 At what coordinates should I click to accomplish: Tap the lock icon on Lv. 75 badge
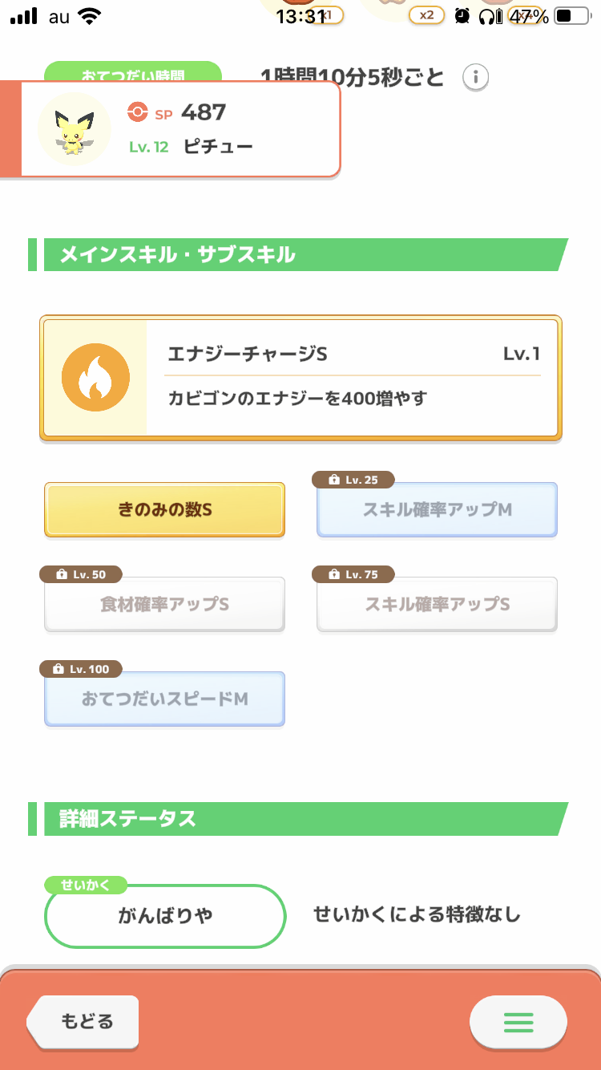point(334,574)
